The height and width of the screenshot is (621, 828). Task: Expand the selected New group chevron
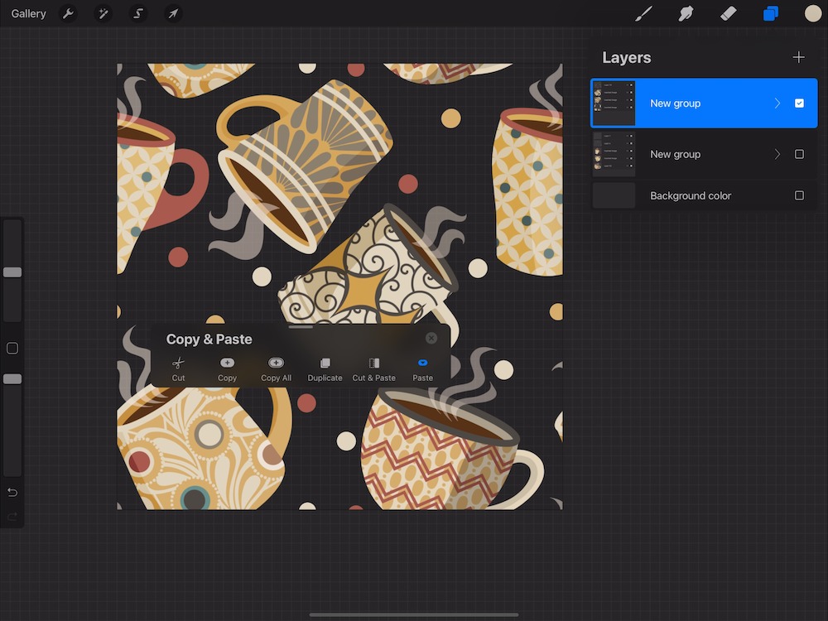[777, 103]
